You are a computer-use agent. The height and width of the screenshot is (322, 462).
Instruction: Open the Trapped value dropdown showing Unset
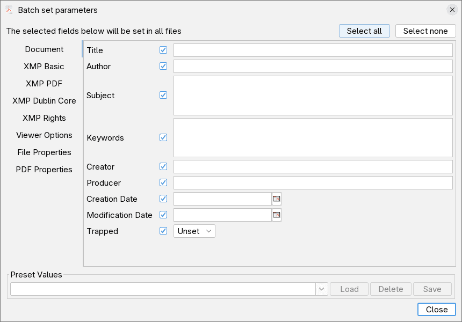(x=194, y=231)
